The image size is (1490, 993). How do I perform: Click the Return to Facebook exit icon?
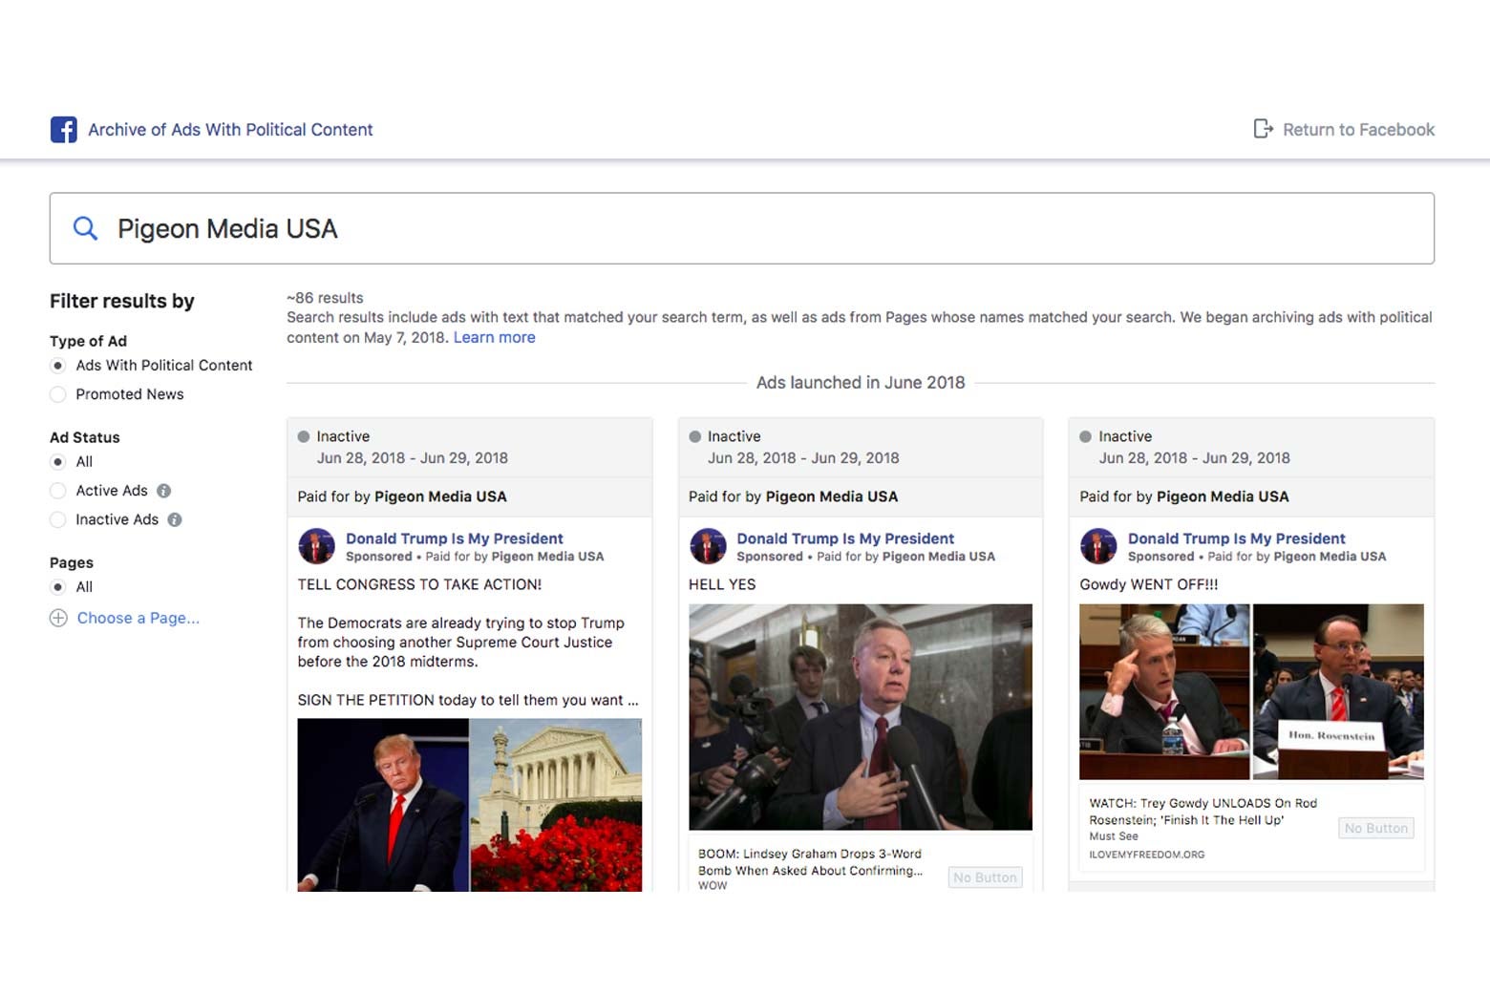coord(1263,129)
